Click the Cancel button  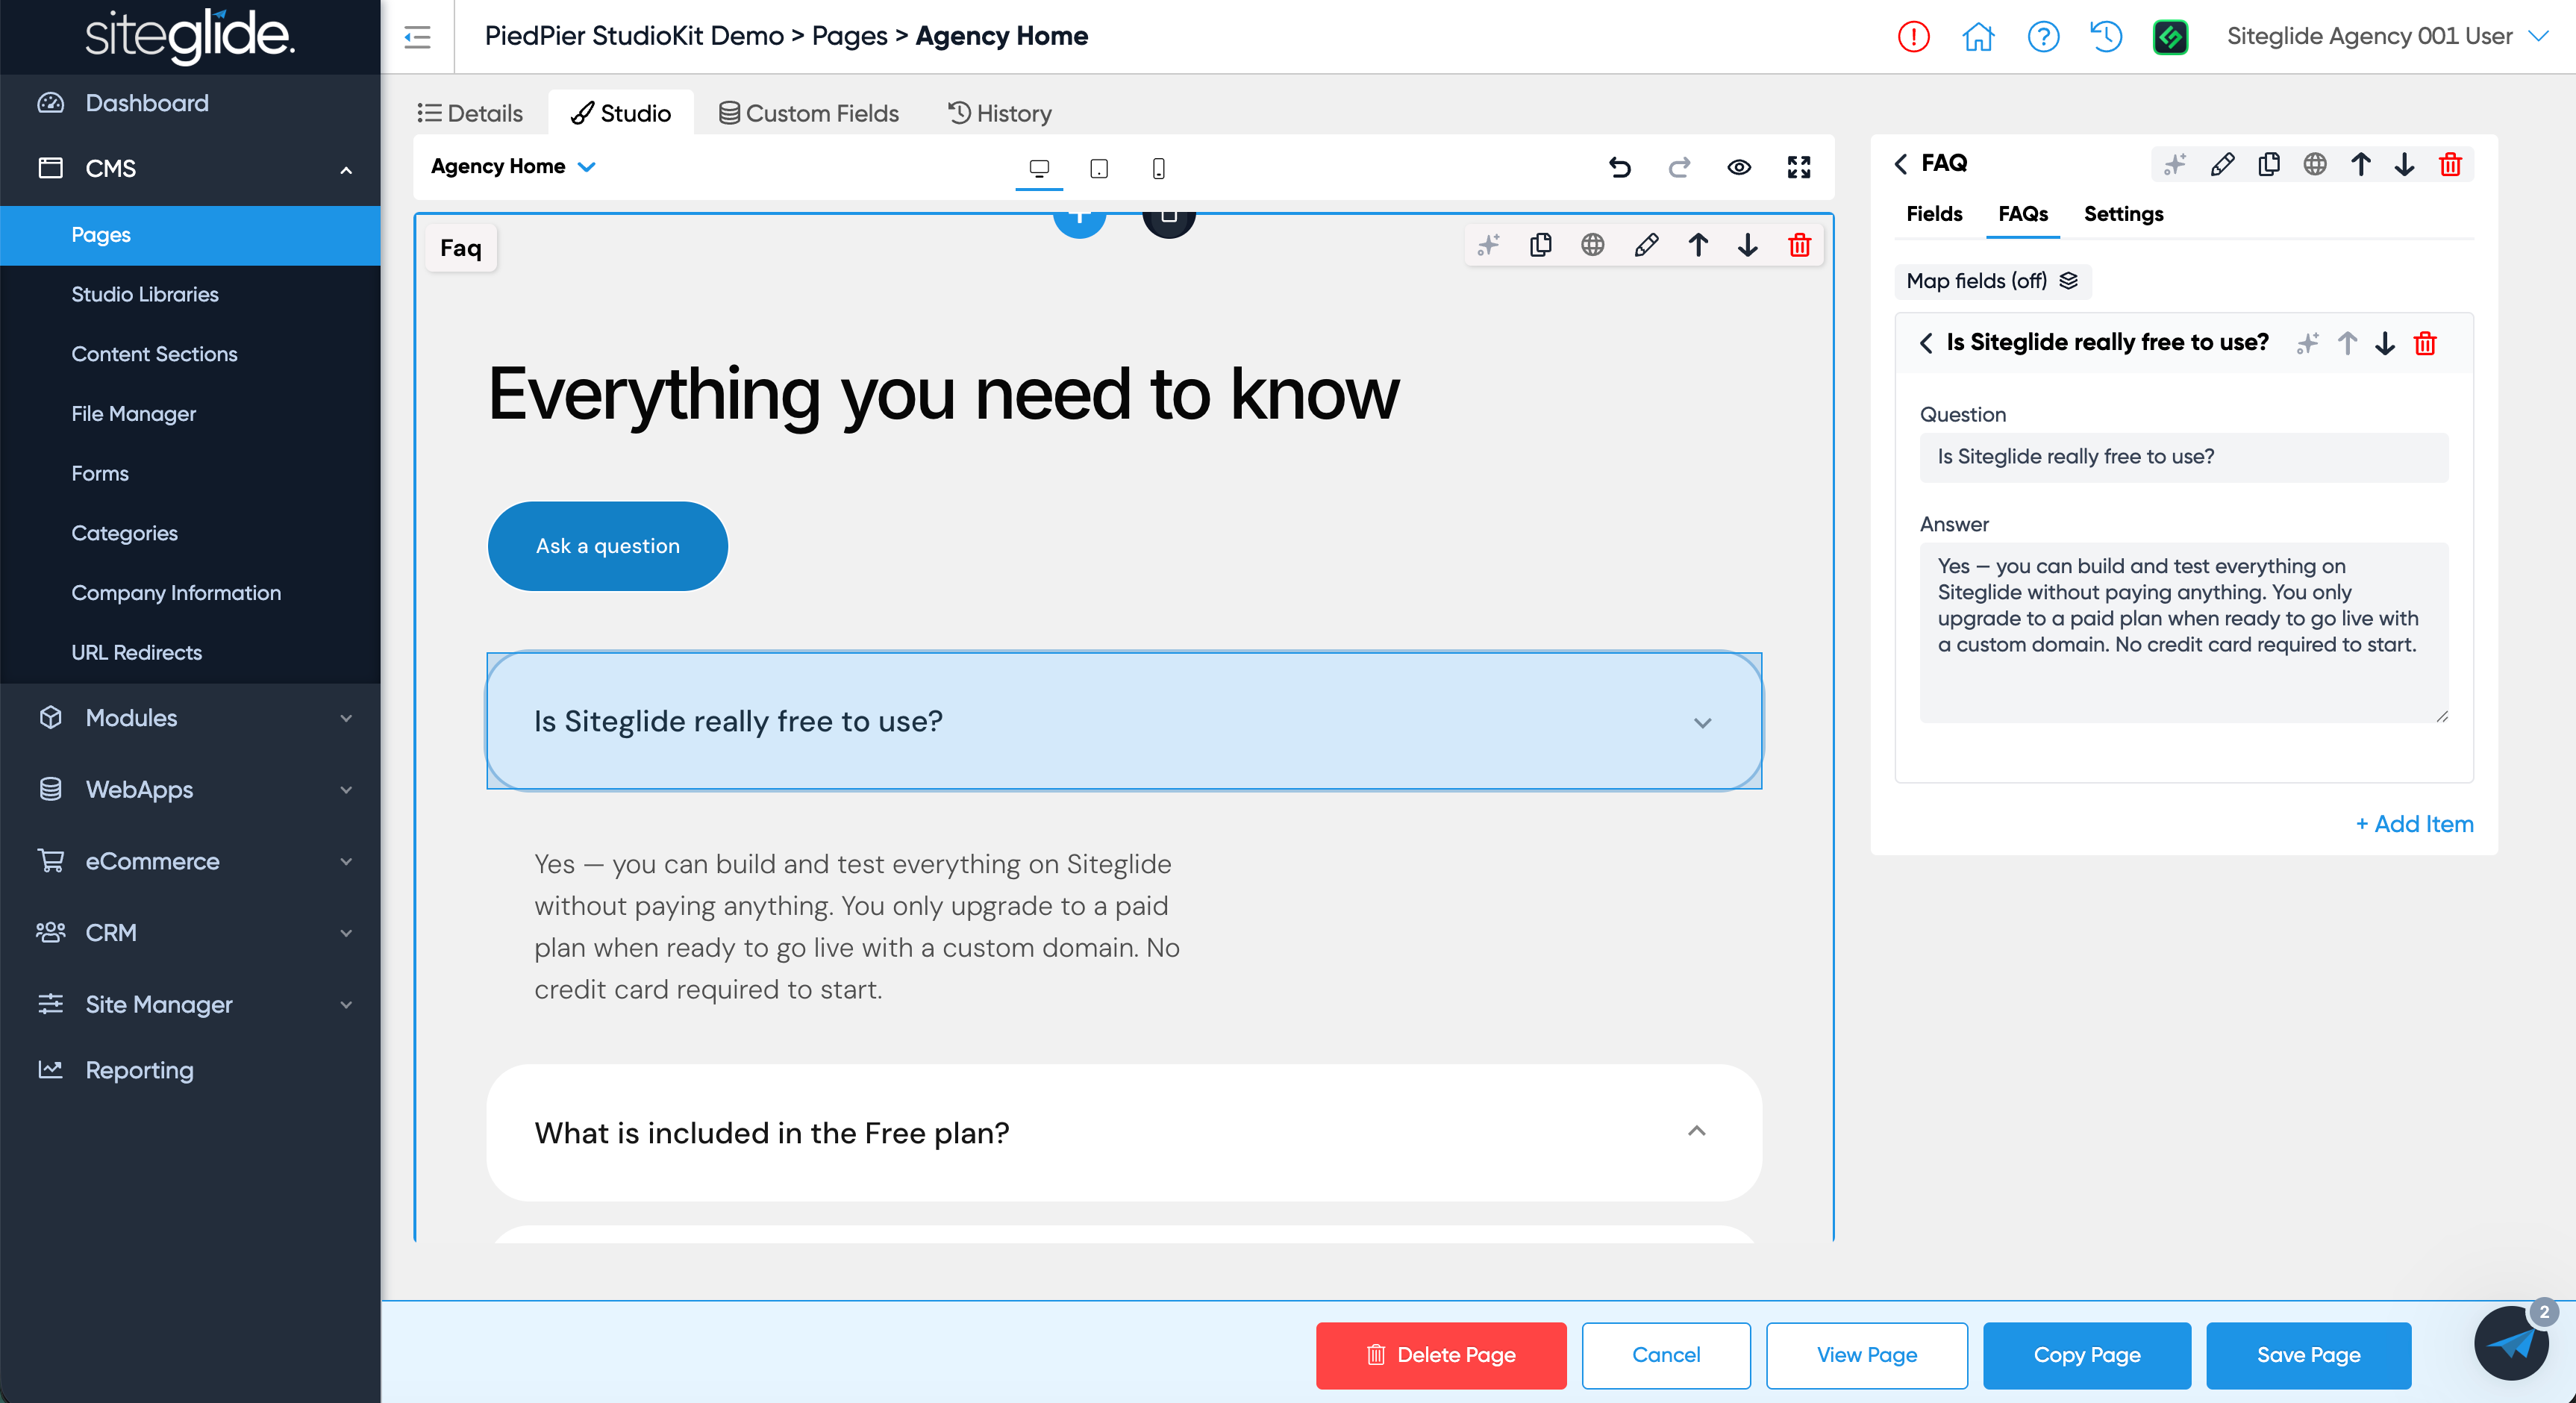(1666, 1355)
